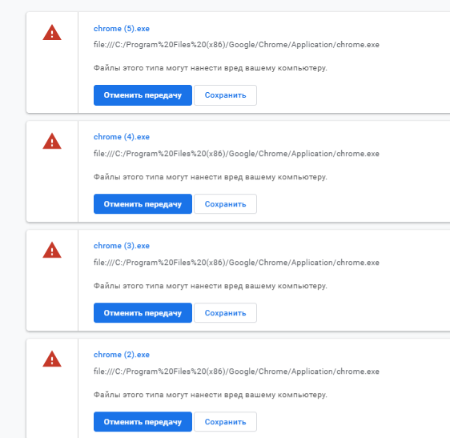This screenshot has height=438, width=450.
Task: Click Сохранить to keep chrome (4).exe
Action: click(x=225, y=204)
